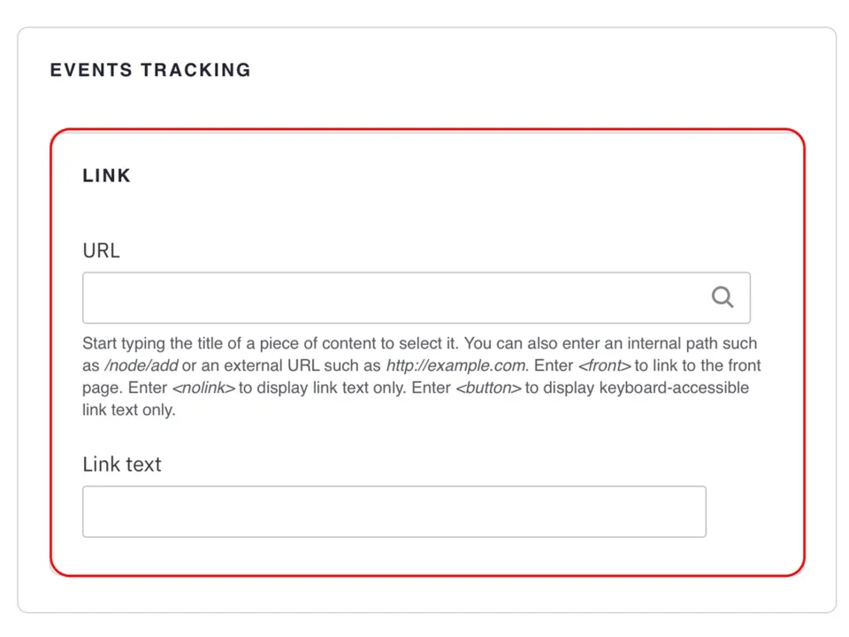The width and height of the screenshot is (849, 637).
Task: Click the <nolink> token in the description
Action: 203,388
